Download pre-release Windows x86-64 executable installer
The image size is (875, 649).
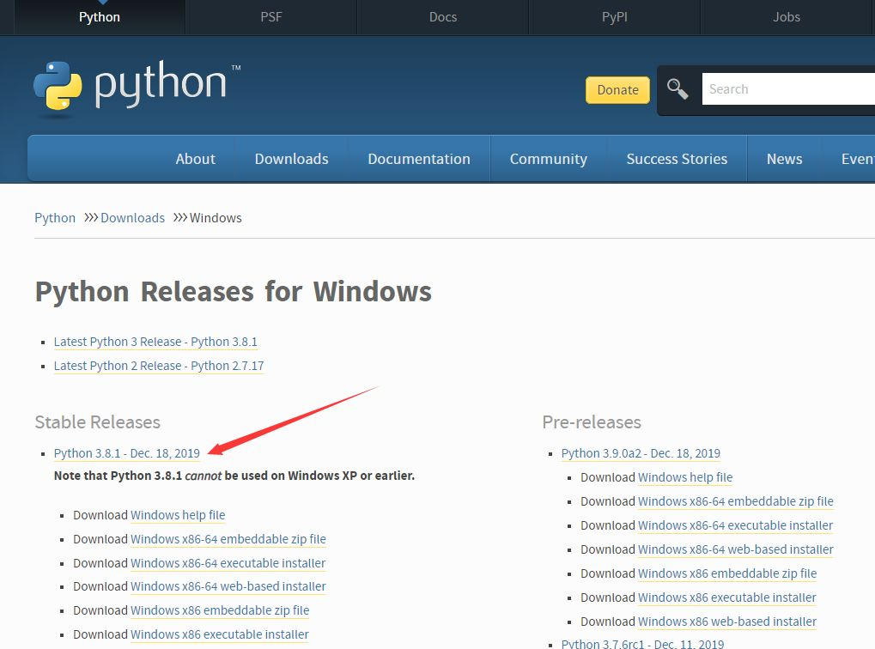tap(736, 525)
